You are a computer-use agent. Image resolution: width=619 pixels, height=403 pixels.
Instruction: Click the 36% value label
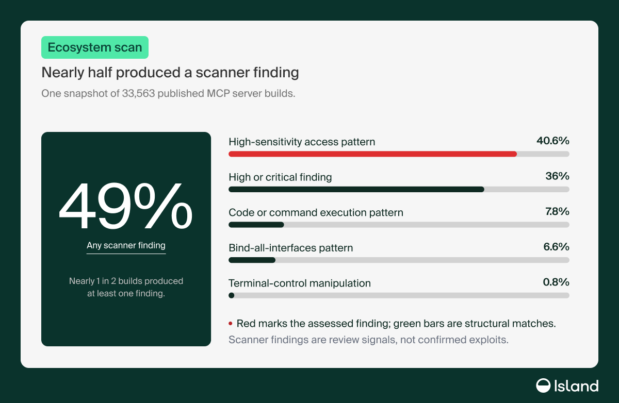click(557, 176)
